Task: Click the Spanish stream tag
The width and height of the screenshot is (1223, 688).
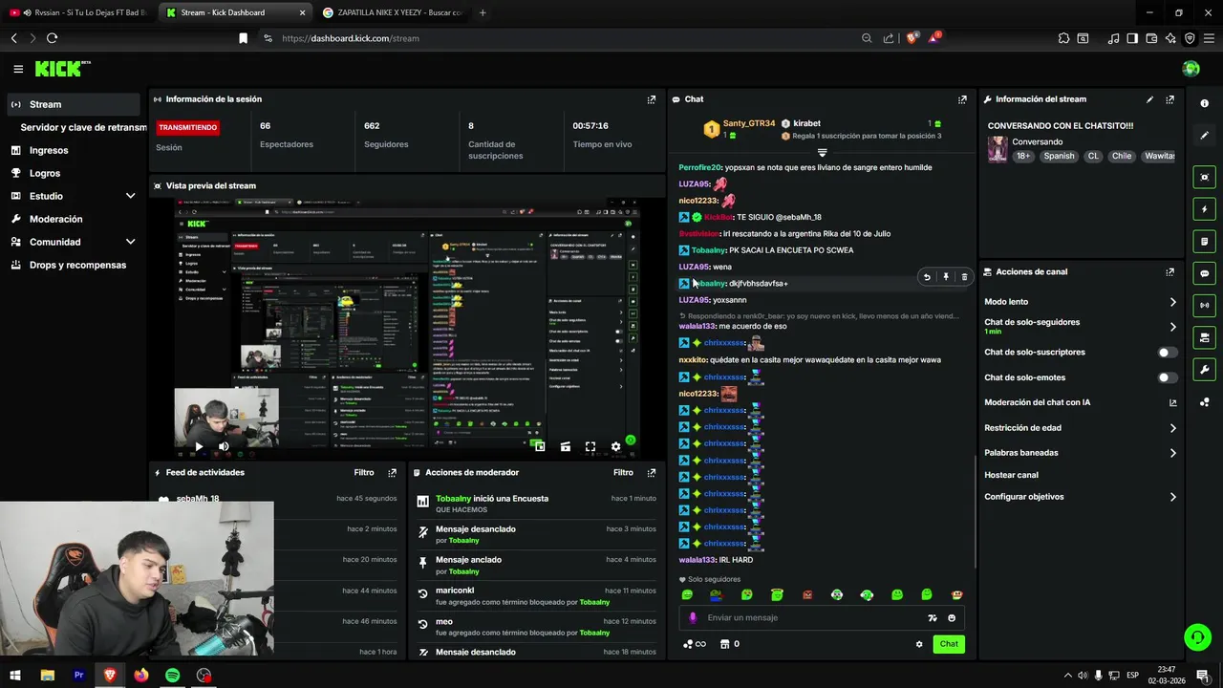Action: click(1059, 156)
